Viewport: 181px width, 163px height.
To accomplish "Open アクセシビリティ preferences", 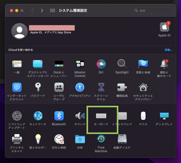I will (80, 87).
